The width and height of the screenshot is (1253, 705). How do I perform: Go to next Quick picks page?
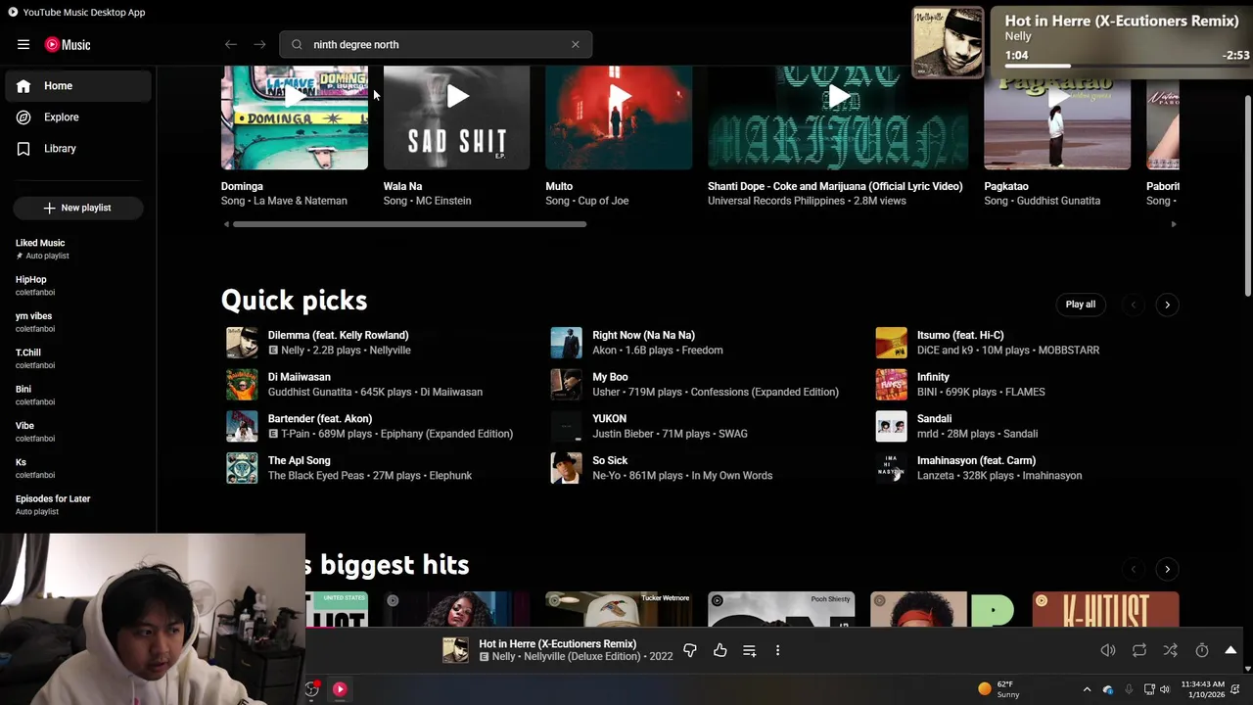pyautogui.click(x=1167, y=305)
